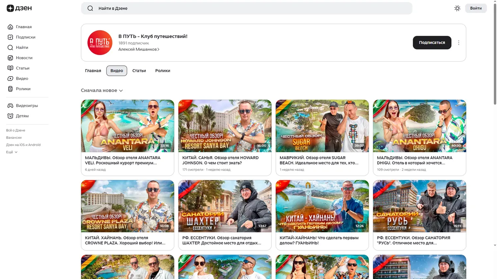Open Детям in the sidebar
The image size is (497, 279).
[x=18, y=116]
